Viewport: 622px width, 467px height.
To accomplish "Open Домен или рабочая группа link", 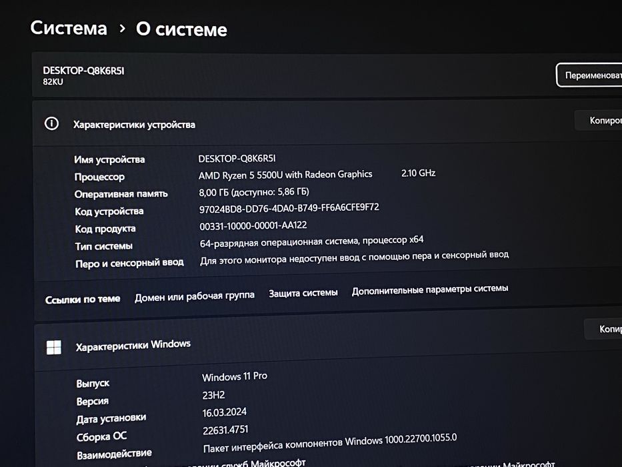I will point(195,296).
